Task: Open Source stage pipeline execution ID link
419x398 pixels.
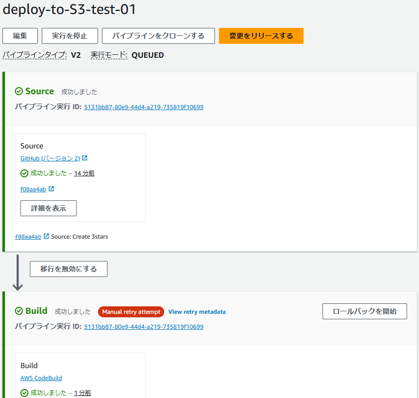Action: point(144,107)
